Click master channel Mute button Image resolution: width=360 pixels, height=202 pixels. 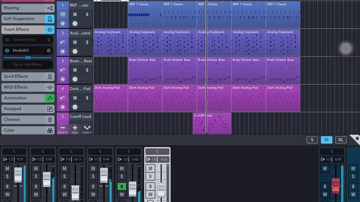325,168
